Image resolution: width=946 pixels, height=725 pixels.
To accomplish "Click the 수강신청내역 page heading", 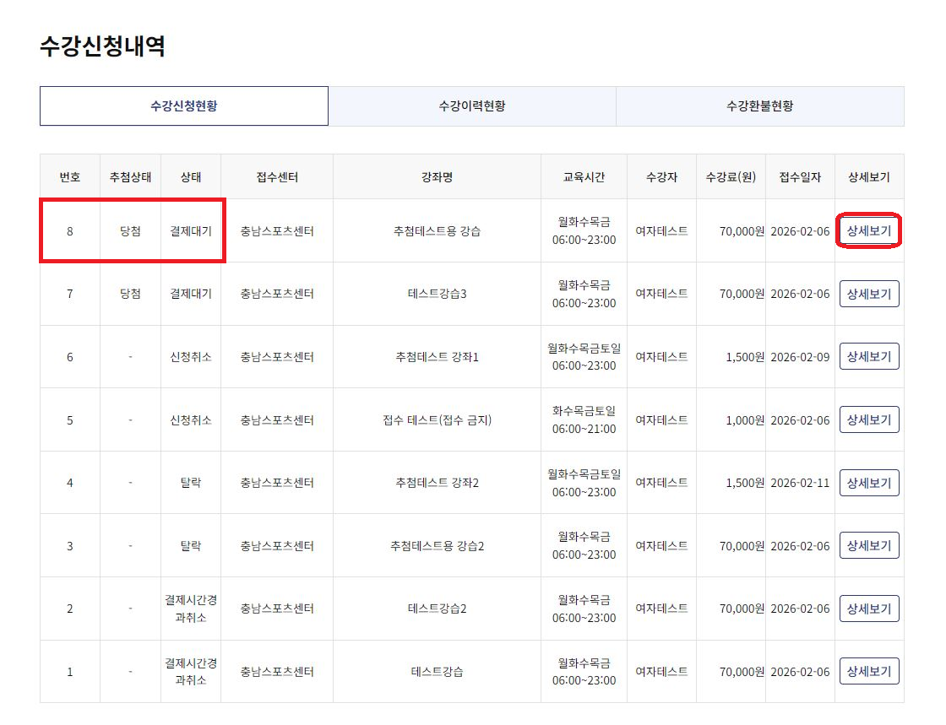I will 102,46.
